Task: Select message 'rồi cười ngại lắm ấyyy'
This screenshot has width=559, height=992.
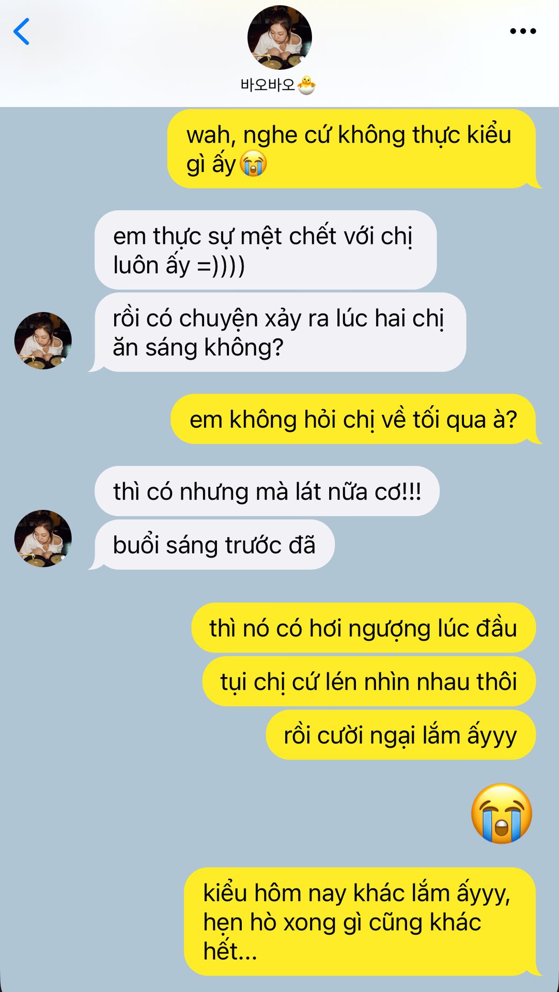Action: tap(401, 735)
